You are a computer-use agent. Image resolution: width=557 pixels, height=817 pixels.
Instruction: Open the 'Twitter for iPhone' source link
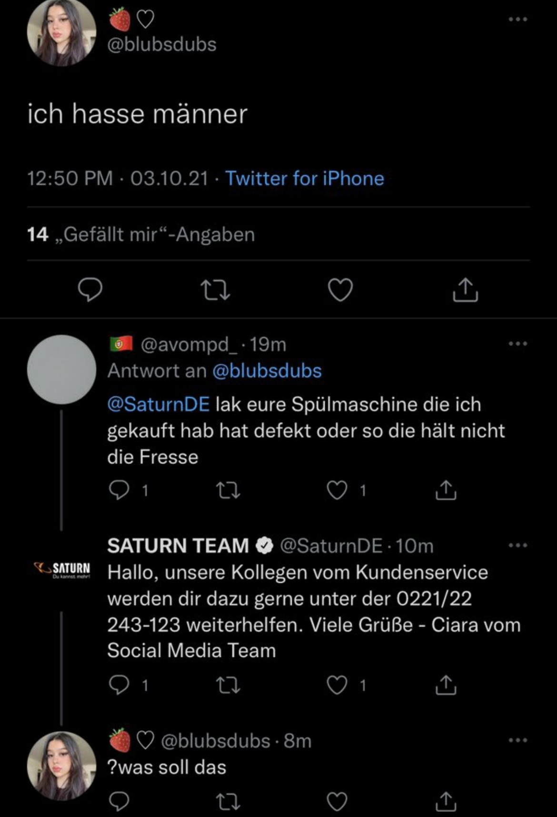pos(304,179)
